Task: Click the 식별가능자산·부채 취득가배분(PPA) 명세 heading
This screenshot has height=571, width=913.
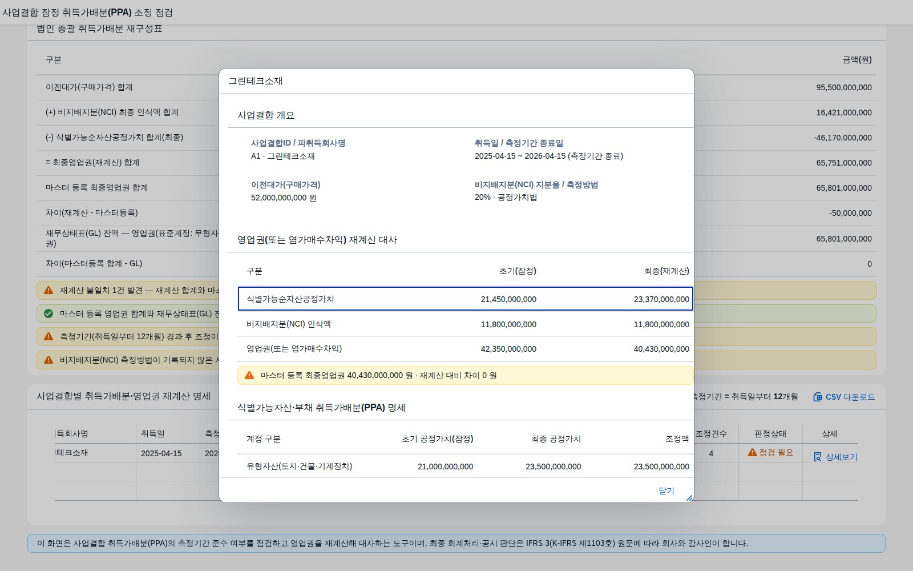Action: (321, 408)
